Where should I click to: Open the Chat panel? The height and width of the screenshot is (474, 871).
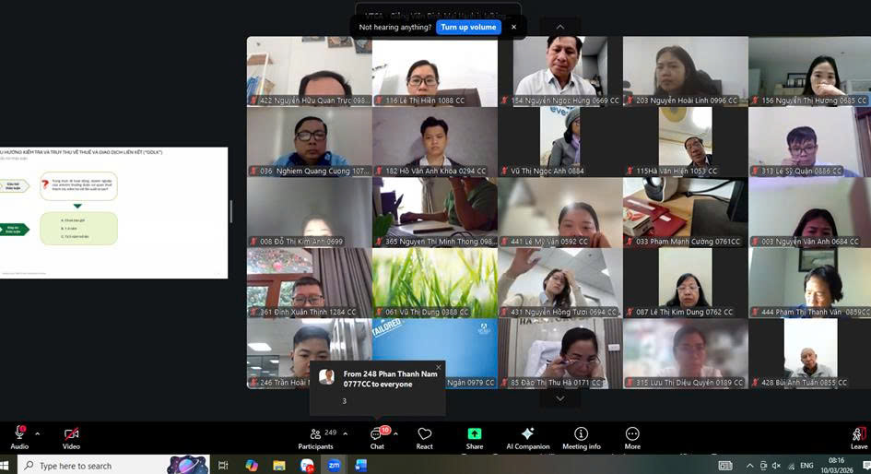pyautogui.click(x=377, y=437)
